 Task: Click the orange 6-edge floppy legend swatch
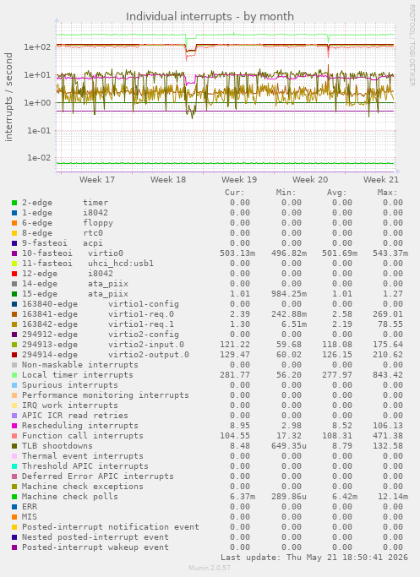[14, 223]
